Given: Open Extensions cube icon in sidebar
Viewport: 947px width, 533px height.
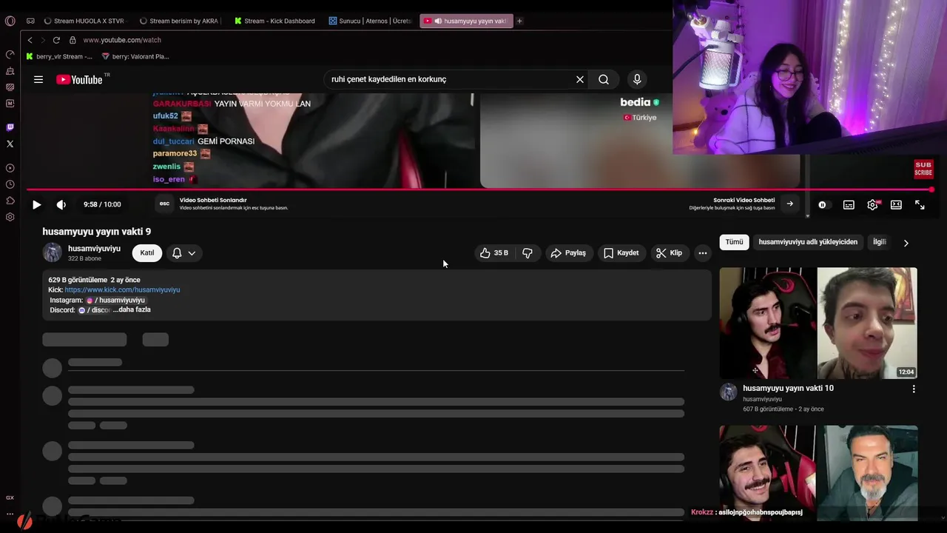Looking at the screenshot, I should pyautogui.click(x=10, y=201).
